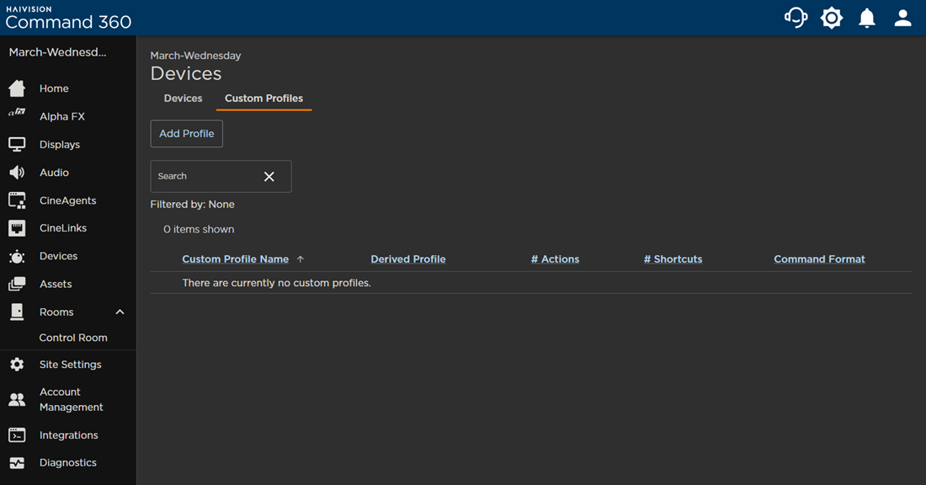Click the Diagnostics pulse icon
The width and height of the screenshot is (926, 485).
[17, 463]
